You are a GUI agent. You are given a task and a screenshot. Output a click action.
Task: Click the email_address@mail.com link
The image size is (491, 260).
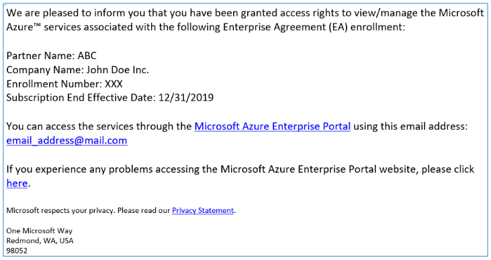(66, 140)
